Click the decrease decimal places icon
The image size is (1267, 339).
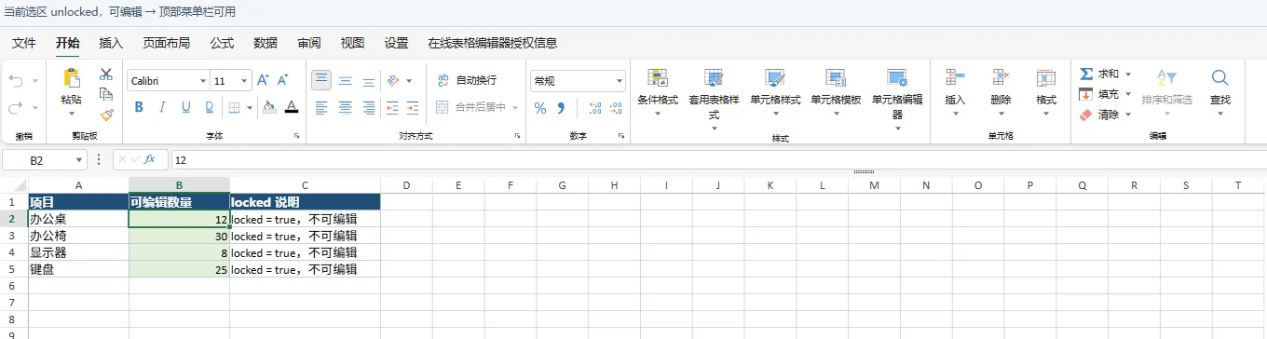point(617,108)
